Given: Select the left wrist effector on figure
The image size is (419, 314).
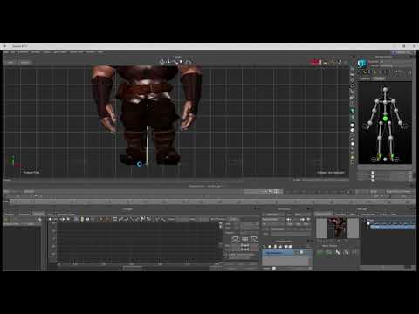Looking at the screenshot, I should [x=401, y=123].
